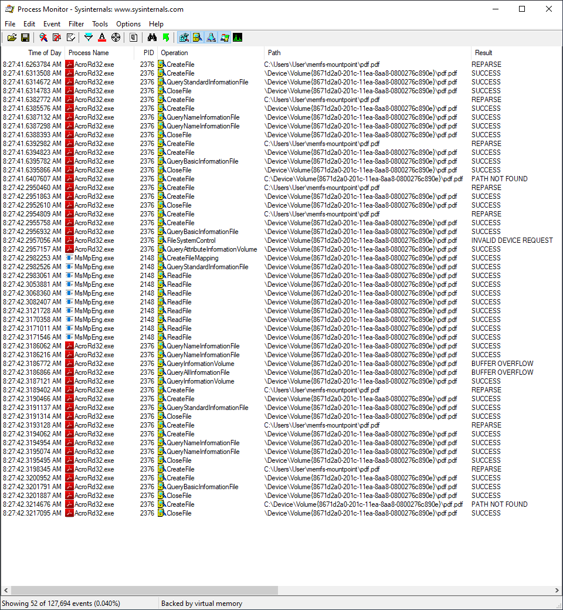The width and height of the screenshot is (563, 610).
Task: Toggle Show Registry Activity filter
Action: coord(184,37)
